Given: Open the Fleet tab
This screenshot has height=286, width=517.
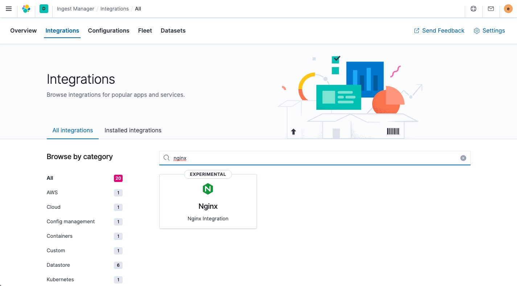Looking at the screenshot, I should tap(145, 30).
